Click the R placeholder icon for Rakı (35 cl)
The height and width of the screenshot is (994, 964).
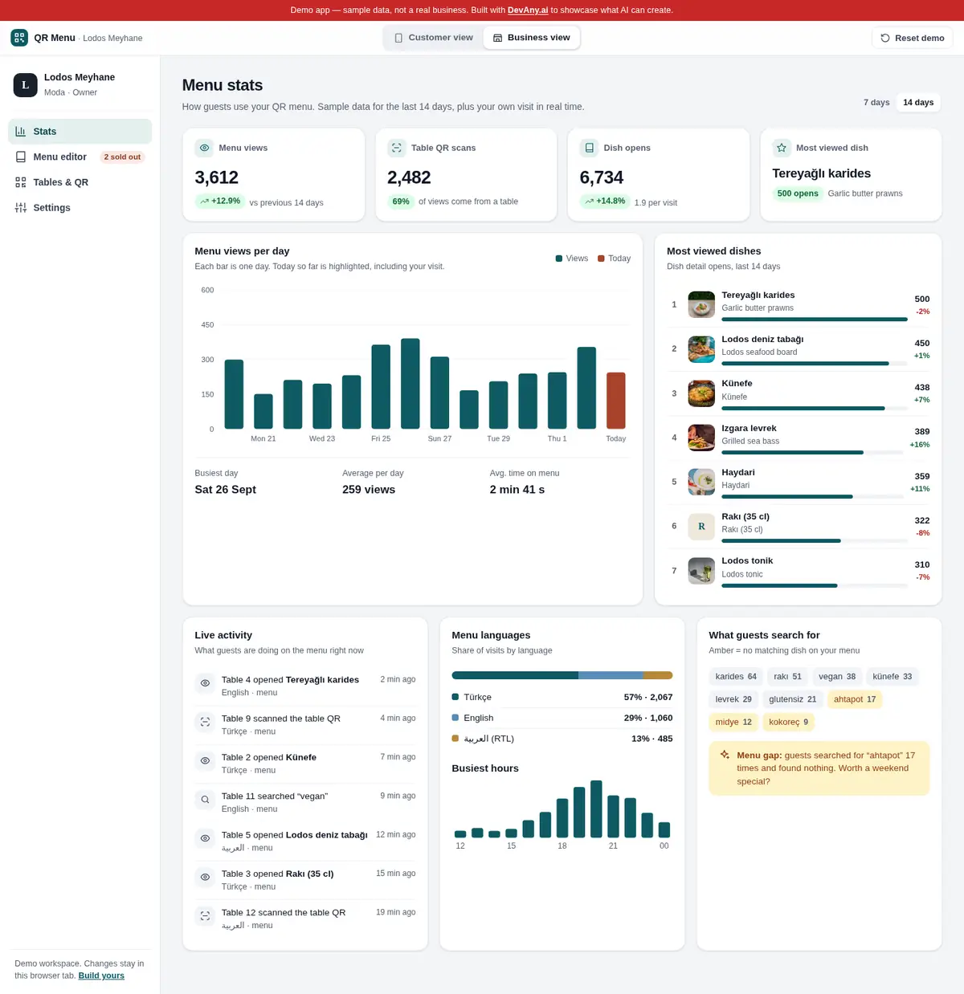click(x=701, y=526)
